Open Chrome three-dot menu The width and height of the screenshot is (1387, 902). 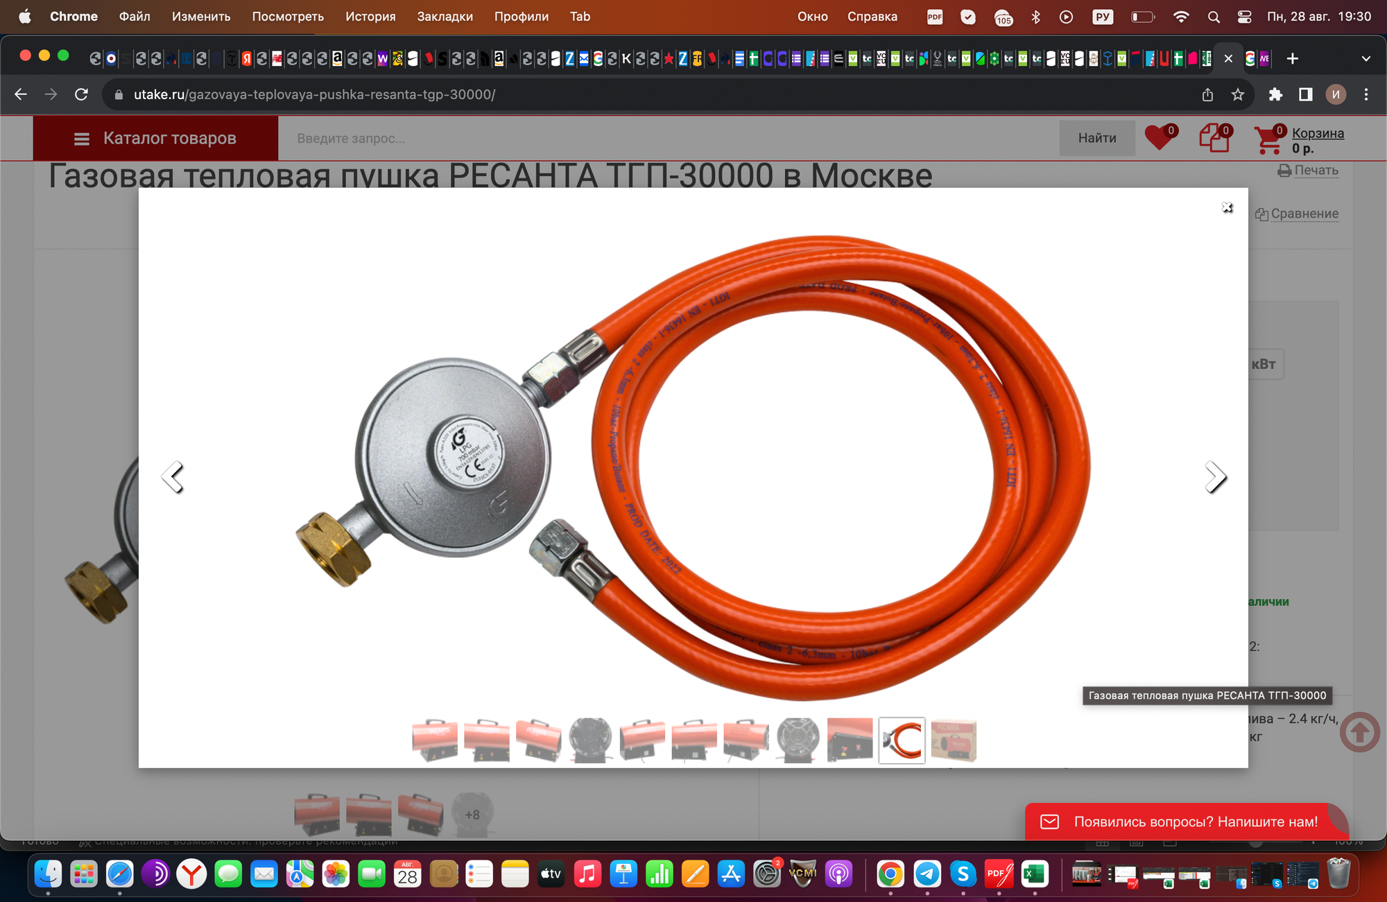[1366, 95]
